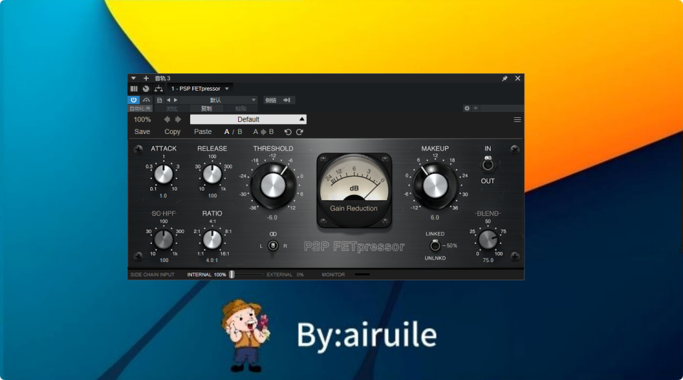Click the 粘贴 paste button
Image resolution: width=683 pixels, height=380 pixels.
pyautogui.click(x=240, y=109)
